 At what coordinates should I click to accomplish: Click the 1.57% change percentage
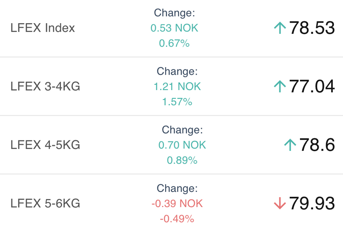click(177, 102)
